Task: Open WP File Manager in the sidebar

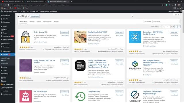Action: click(8, 84)
